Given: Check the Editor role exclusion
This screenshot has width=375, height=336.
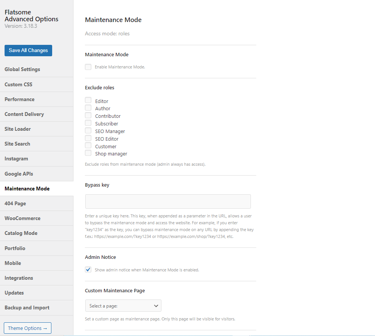Looking at the screenshot, I should coord(88,100).
